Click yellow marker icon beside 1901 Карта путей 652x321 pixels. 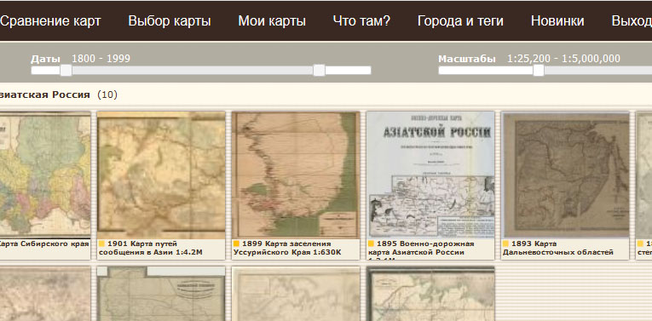tap(101, 244)
